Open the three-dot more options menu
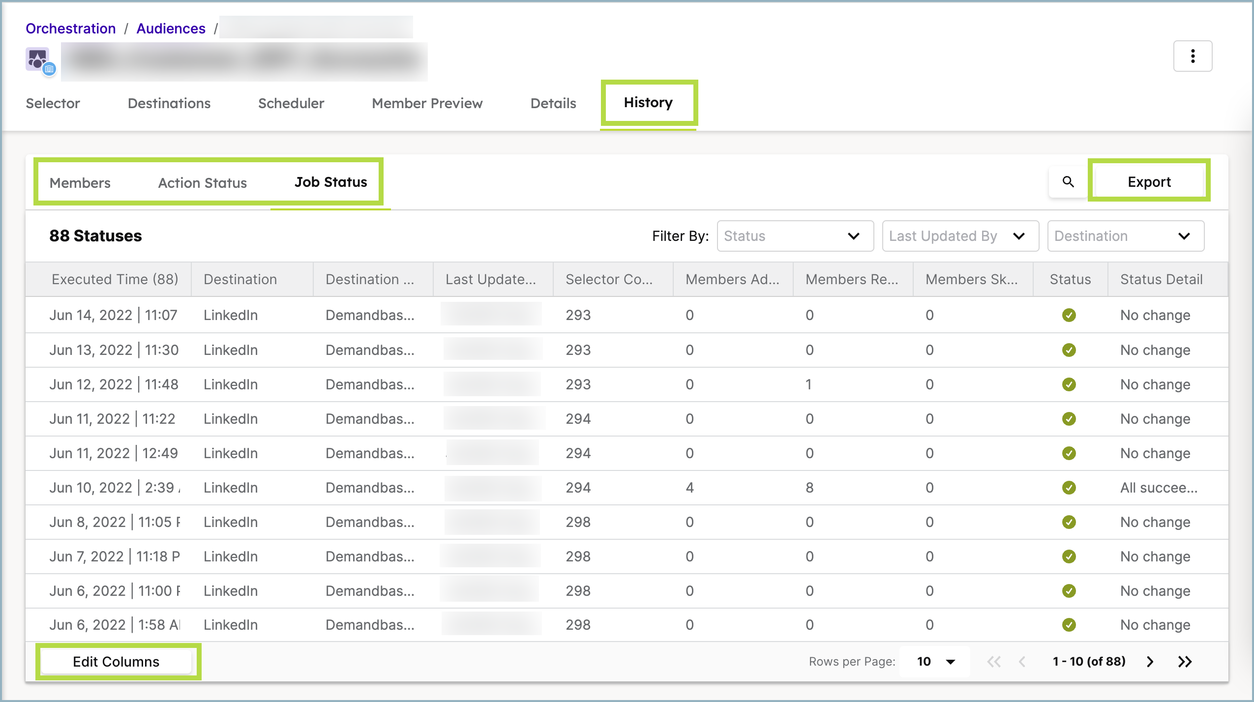 pyautogui.click(x=1193, y=56)
